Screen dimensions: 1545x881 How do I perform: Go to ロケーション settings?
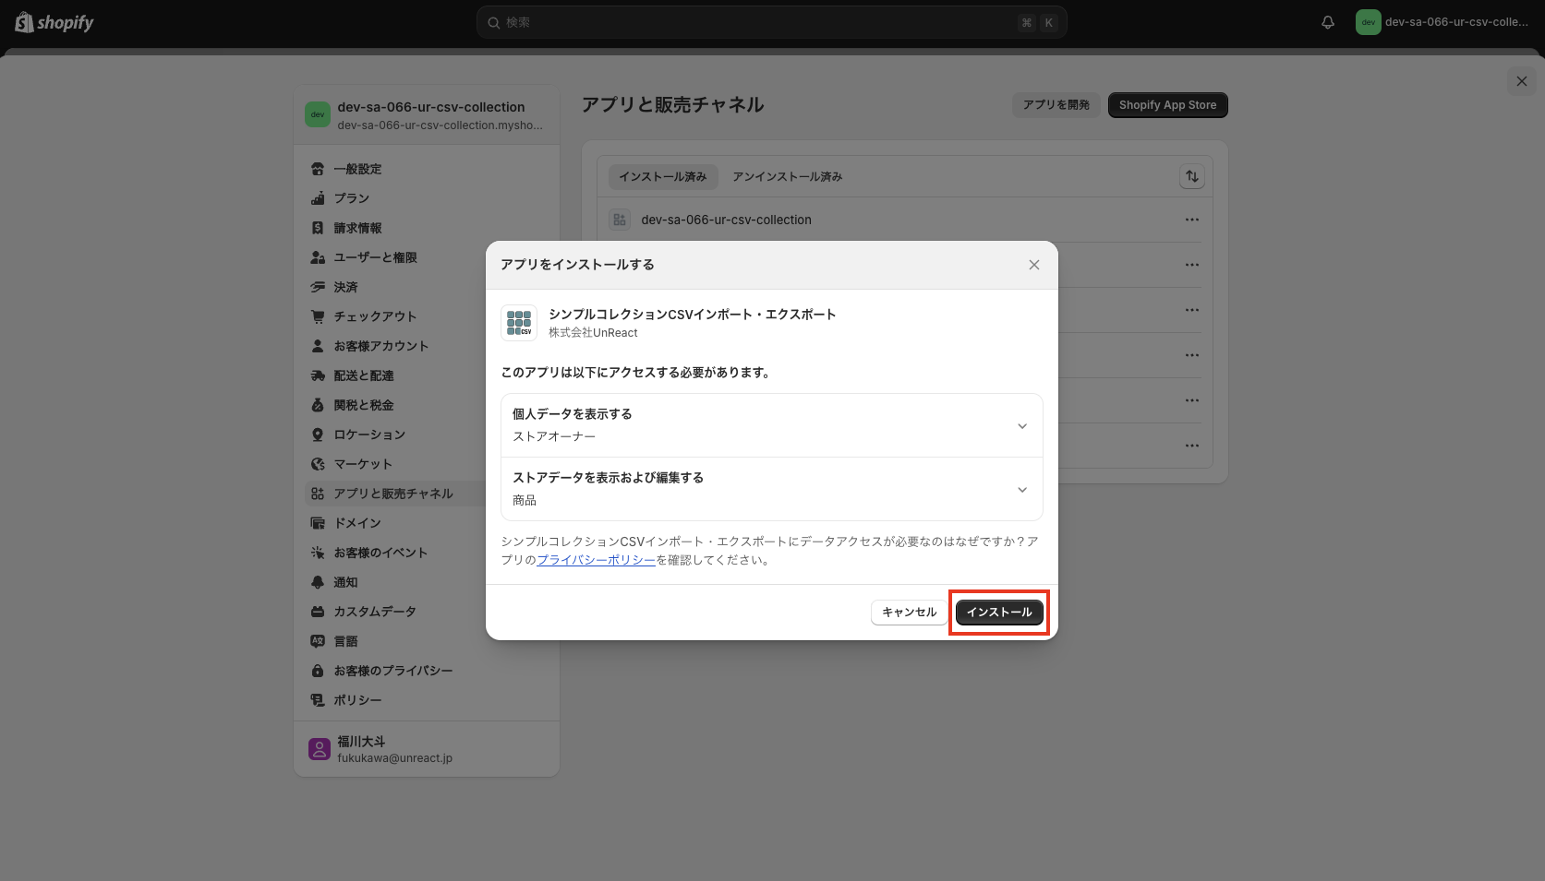[427, 435]
